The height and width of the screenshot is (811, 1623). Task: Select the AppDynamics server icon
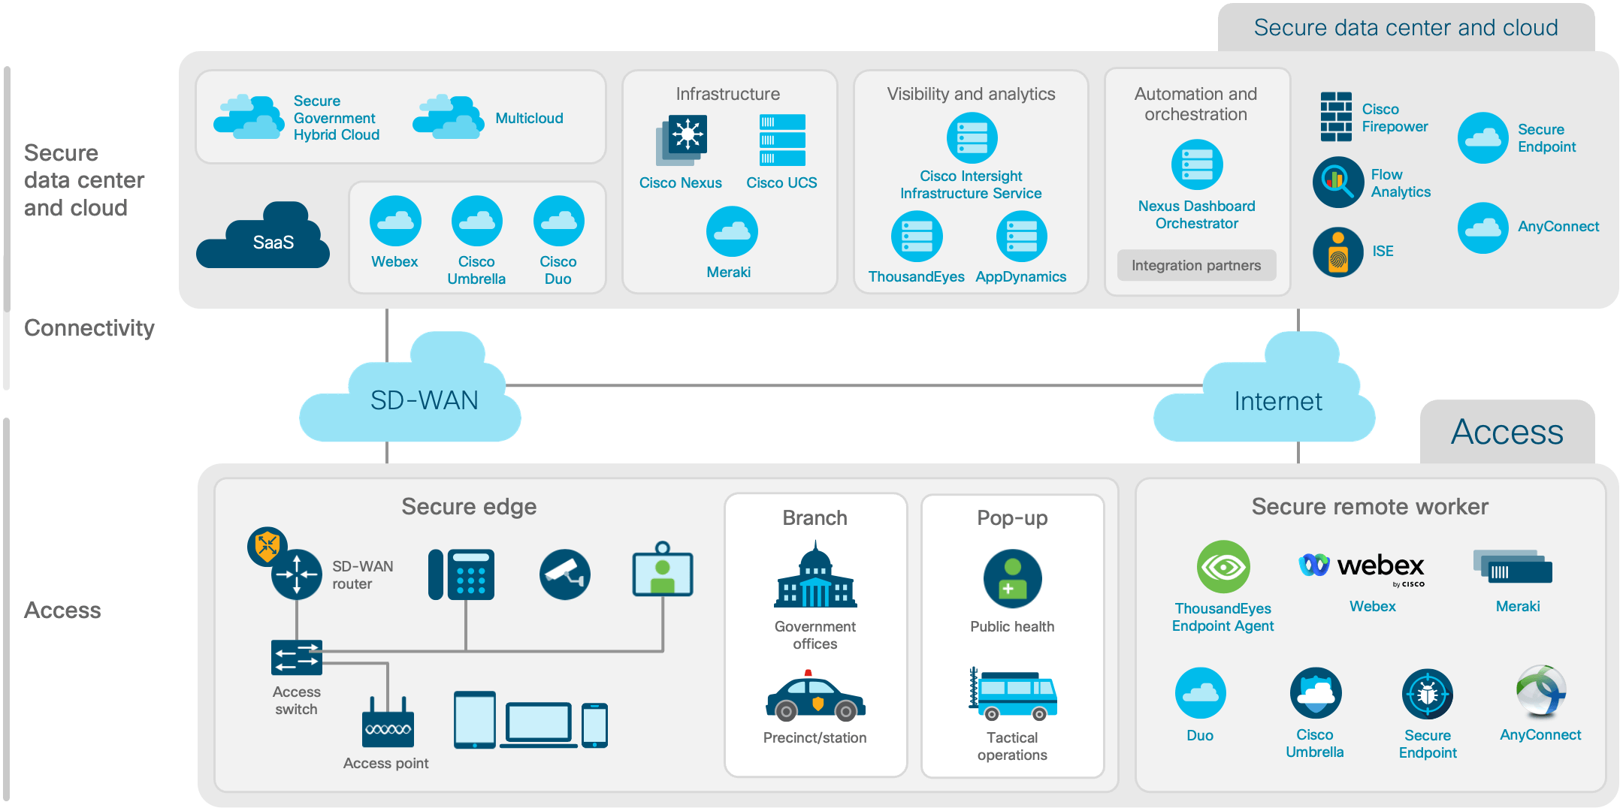[x=1022, y=237]
